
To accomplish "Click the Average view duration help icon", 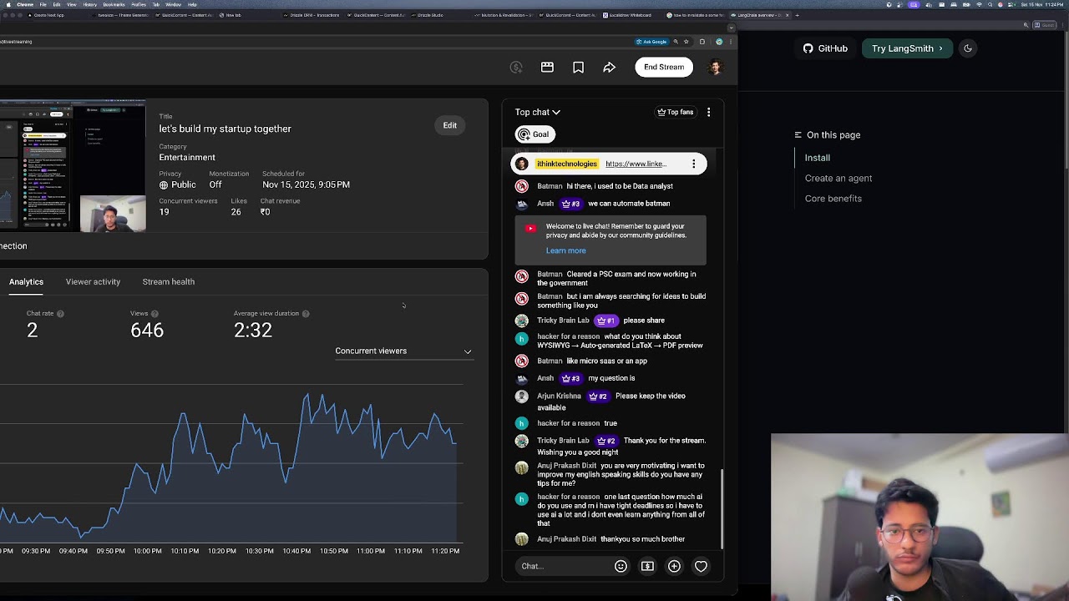I will point(306,314).
